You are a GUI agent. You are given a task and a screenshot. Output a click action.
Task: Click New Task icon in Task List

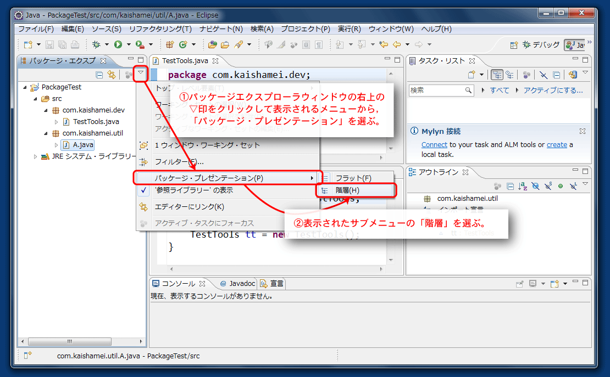point(472,75)
